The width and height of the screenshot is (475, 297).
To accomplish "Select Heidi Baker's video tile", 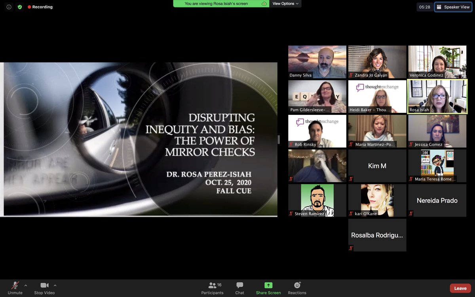I will click(377, 97).
